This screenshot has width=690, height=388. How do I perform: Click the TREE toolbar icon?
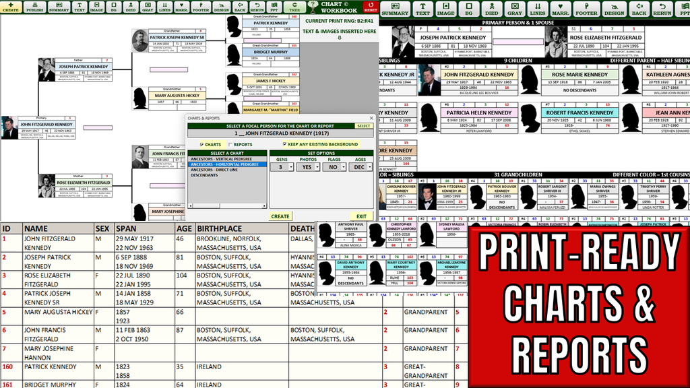click(294, 7)
